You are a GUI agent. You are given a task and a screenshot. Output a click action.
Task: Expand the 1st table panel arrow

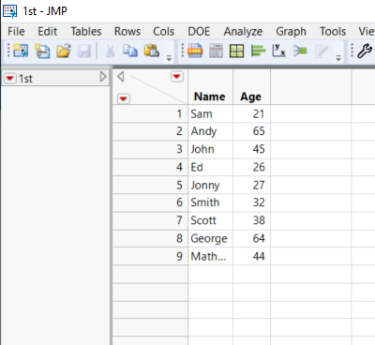click(x=103, y=77)
